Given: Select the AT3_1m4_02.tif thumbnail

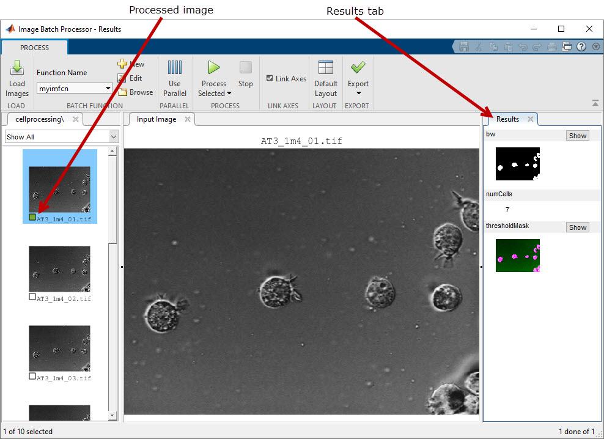Looking at the screenshot, I should click(60, 269).
